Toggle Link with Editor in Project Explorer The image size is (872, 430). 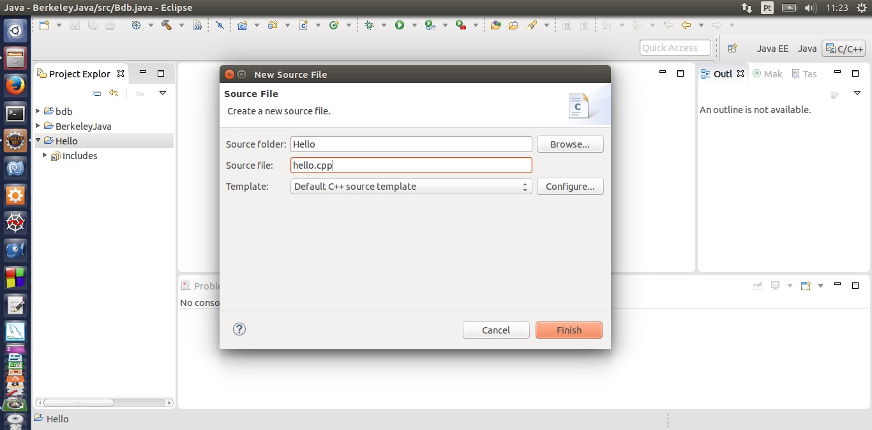pyautogui.click(x=114, y=93)
